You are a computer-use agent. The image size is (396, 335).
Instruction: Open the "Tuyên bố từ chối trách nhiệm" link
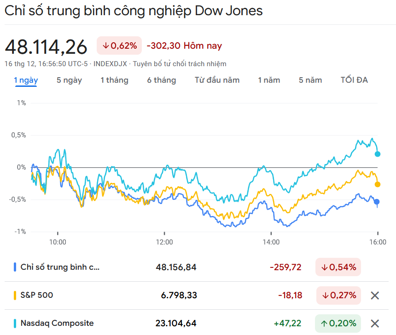tap(180, 64)
